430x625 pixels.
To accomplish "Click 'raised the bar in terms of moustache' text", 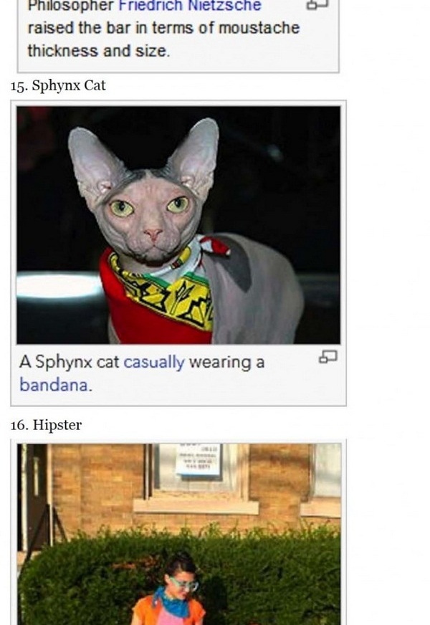I will coord(163,28).
